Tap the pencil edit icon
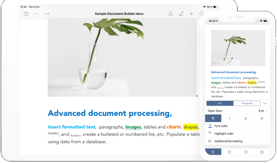 (181, 14)
